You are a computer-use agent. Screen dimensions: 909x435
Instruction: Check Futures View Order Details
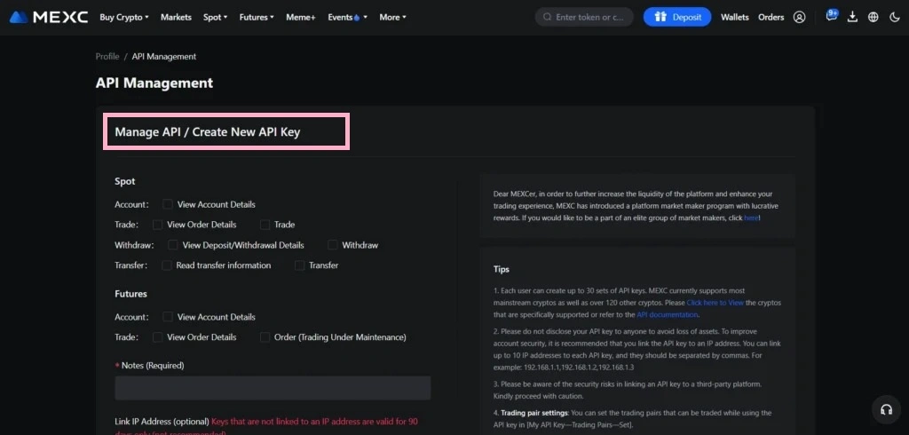point(158,337)
